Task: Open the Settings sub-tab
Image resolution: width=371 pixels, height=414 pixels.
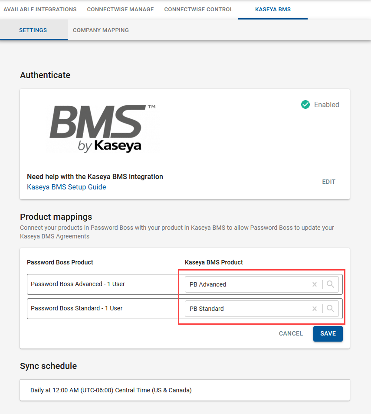Action: (33, 30)
